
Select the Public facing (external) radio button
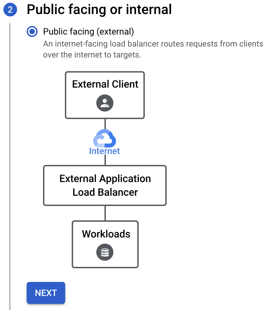pos(32,32)
